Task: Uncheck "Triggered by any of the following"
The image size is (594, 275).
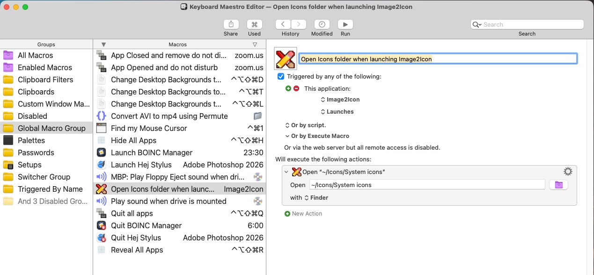Action: coord(280,76)
